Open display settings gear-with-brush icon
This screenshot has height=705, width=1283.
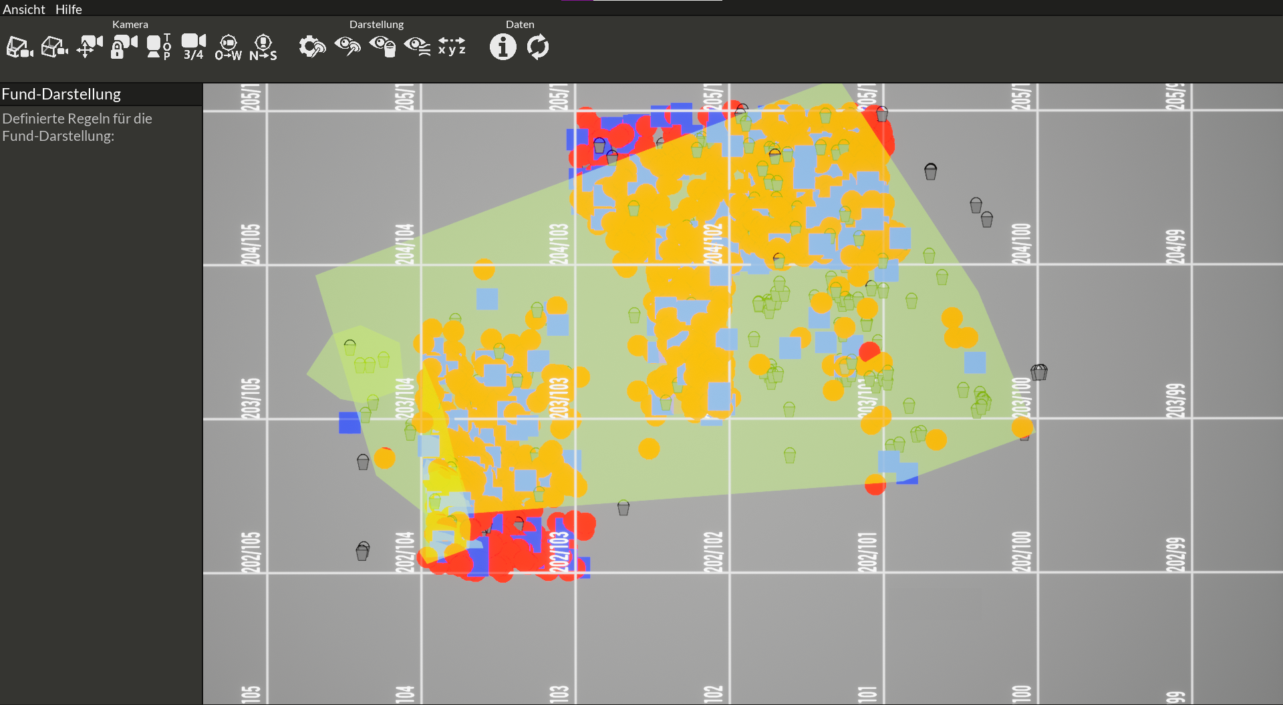(312, 47)
